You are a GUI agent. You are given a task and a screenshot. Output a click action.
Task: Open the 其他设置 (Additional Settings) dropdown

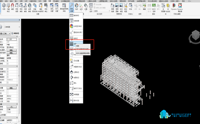[71, 8]
